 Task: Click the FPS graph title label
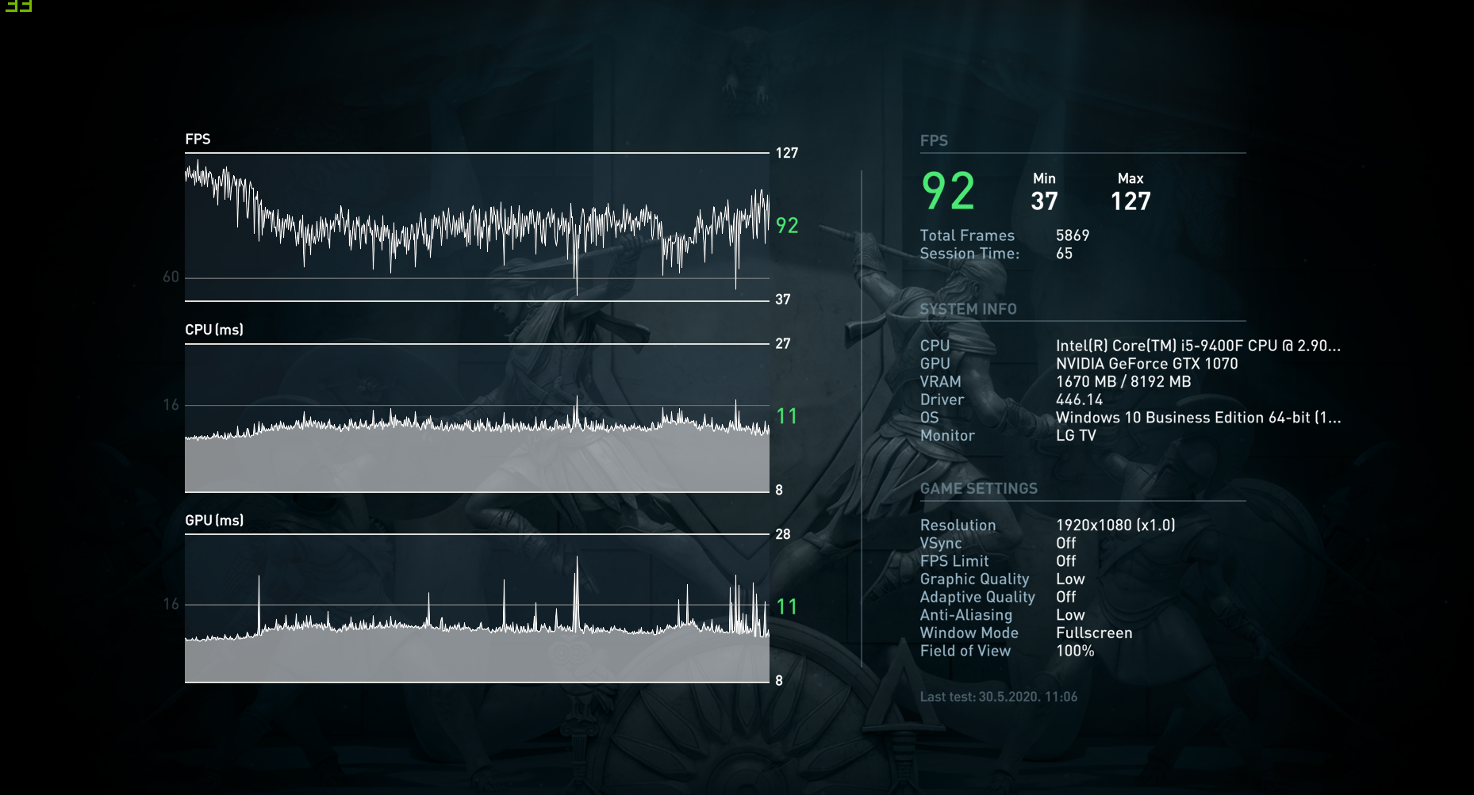[x=198, y=139]
